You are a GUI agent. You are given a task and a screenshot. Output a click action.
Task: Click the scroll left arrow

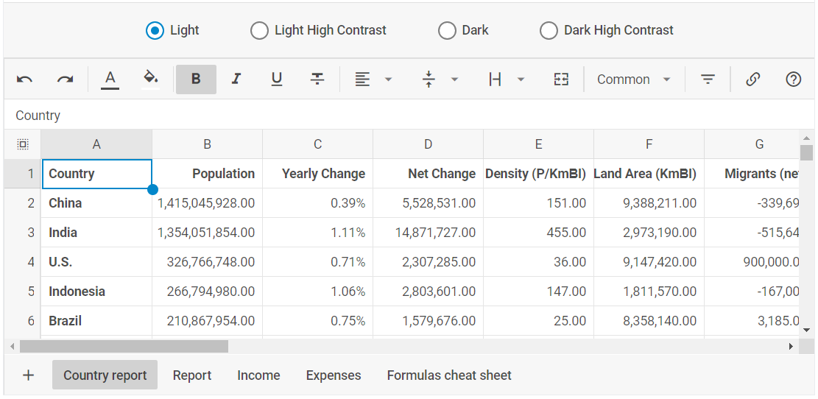12,346
